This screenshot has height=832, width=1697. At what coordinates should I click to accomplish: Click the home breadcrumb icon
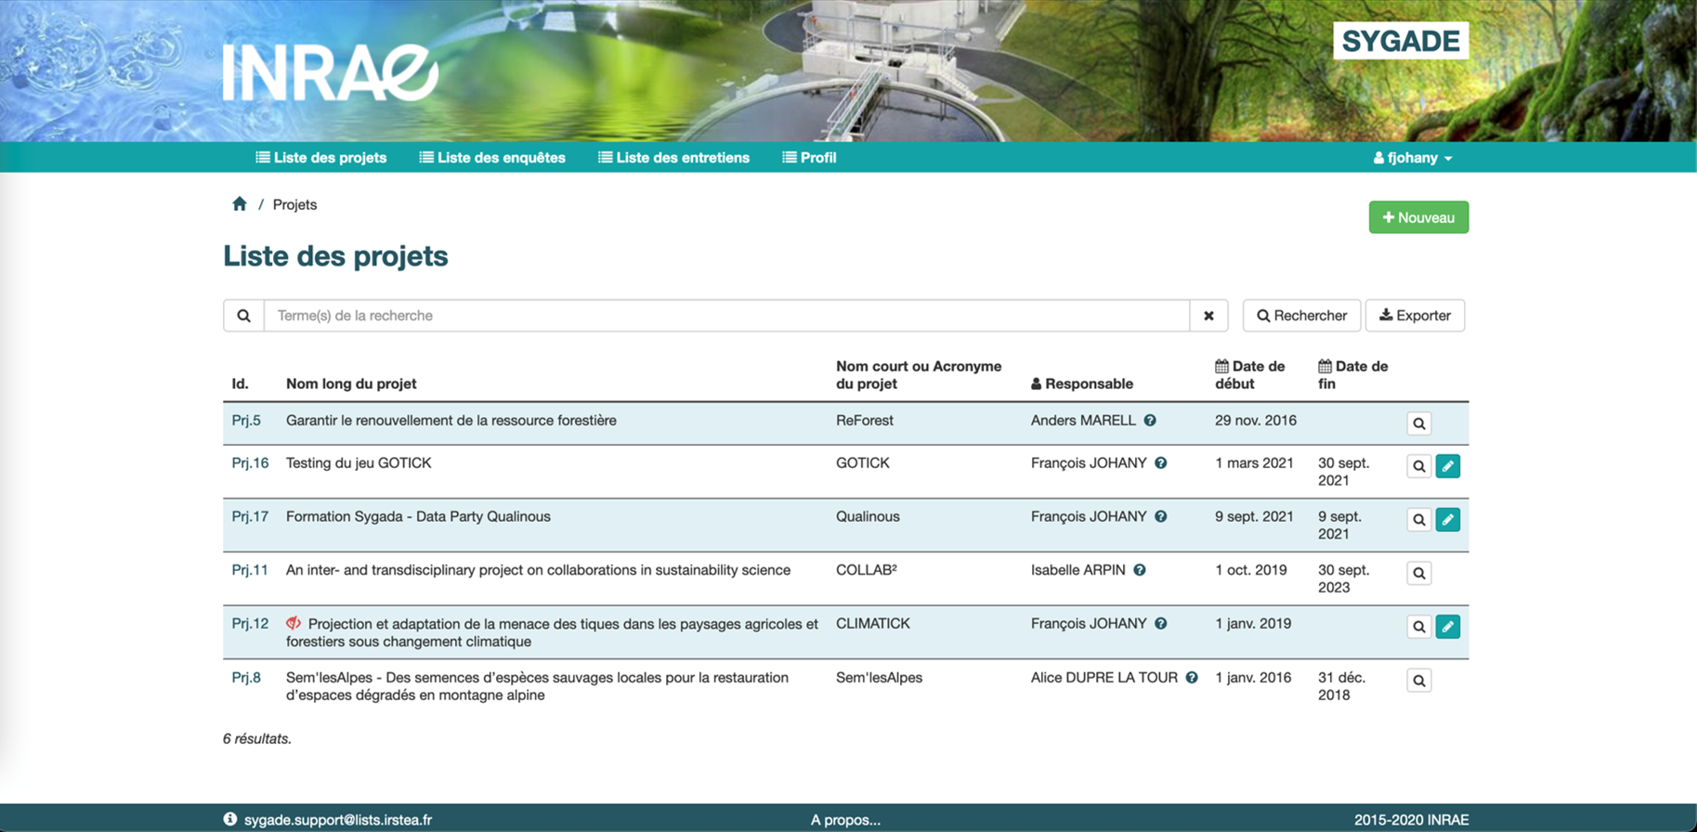240,204
